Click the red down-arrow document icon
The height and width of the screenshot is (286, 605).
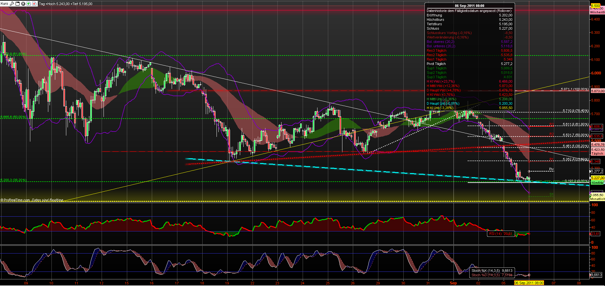point(34,3)
